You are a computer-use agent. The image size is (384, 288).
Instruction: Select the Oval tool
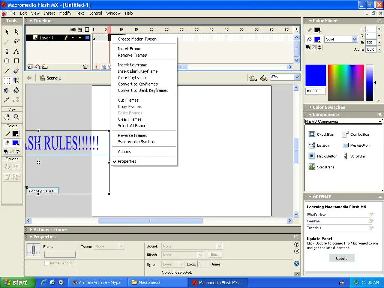coord(7,61)
